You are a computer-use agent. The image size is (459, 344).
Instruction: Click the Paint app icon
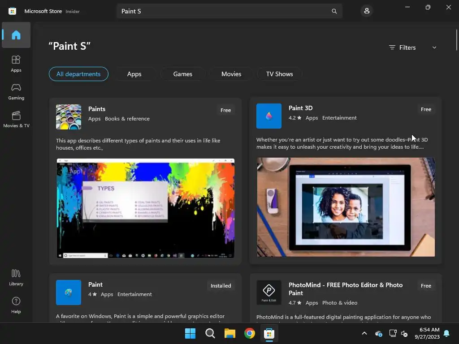(x=69, y=292)
